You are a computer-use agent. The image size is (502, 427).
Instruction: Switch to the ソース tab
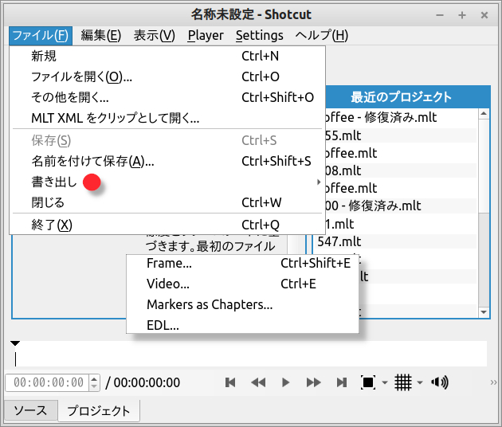[30, 411]
